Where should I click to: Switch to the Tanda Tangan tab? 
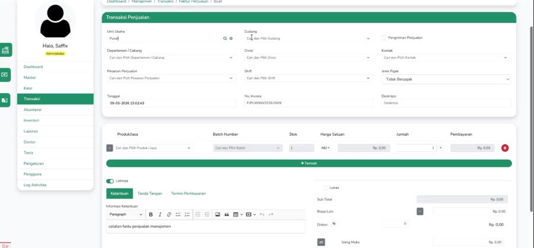[150, 193]
